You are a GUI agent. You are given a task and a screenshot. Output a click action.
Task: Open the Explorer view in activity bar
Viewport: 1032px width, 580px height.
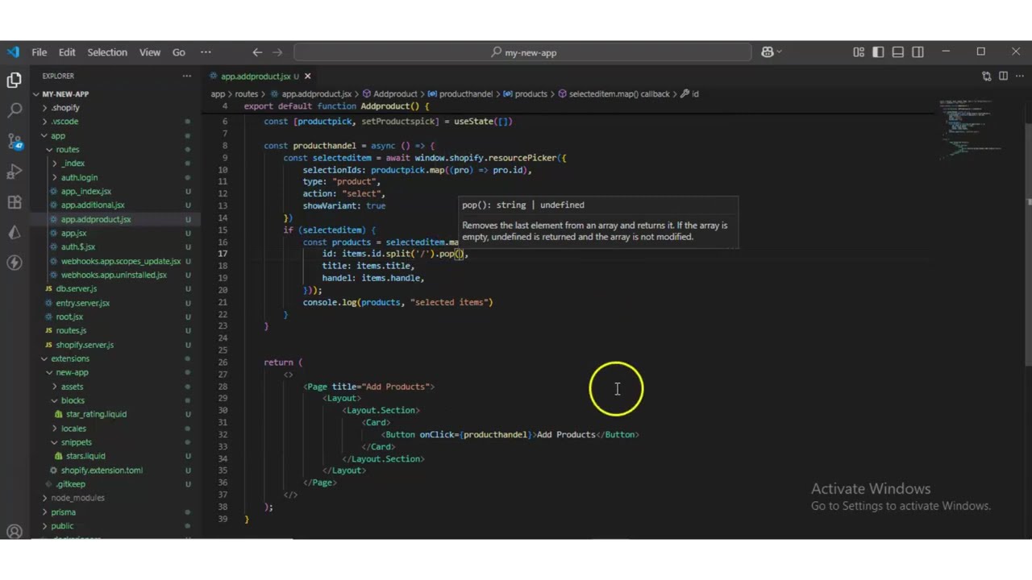[14, 80]
